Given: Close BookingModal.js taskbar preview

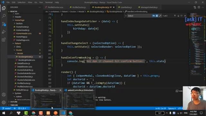Looking at the screenshot, I should tap(61, 90).
